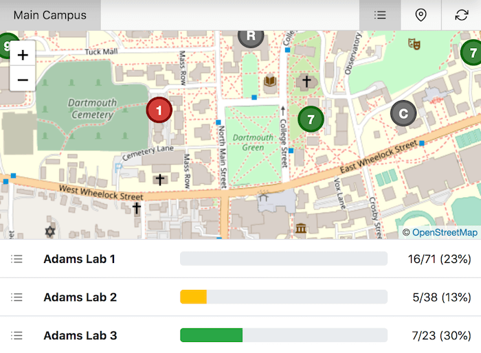Expand details for Adams Lab 3

pos(17,336)
